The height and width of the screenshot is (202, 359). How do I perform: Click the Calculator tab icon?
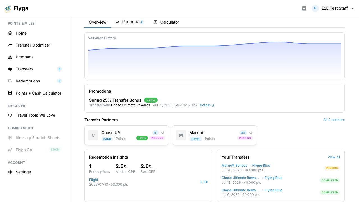pos(155,22)
